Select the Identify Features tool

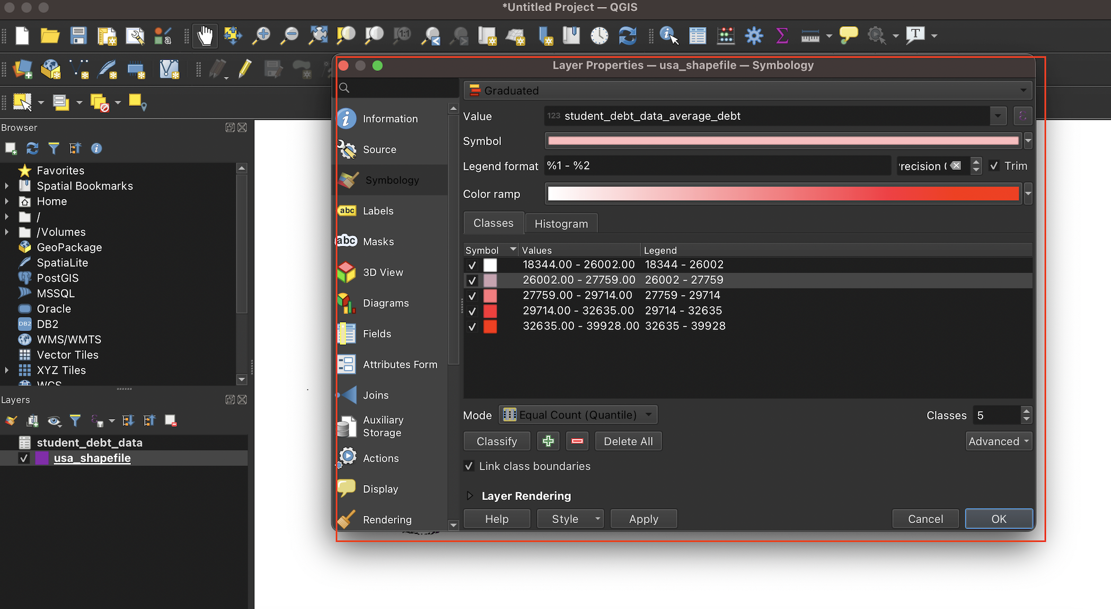(669, 35)
